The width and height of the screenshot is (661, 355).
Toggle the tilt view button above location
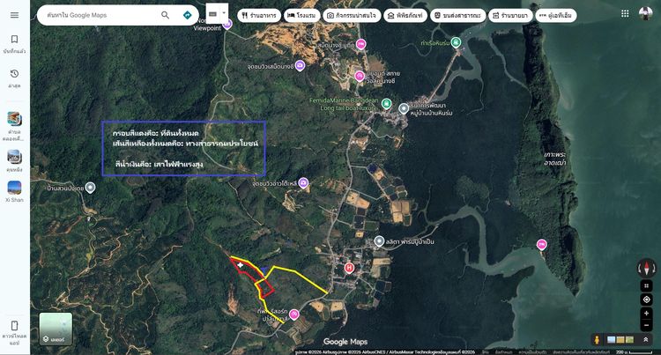pos(646,286)
